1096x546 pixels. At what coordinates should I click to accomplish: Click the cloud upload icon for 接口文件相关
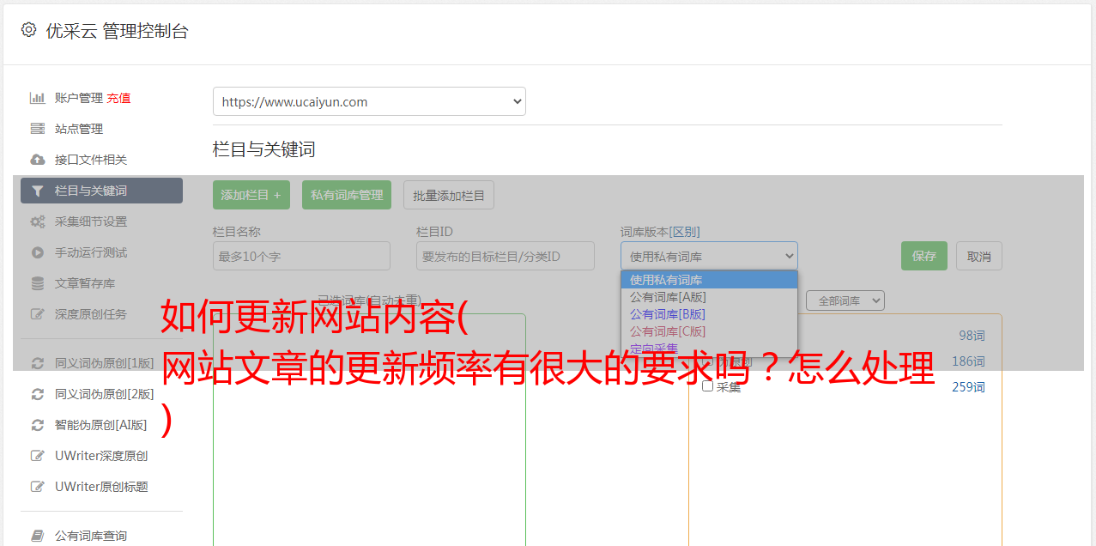tap(37, 160)
